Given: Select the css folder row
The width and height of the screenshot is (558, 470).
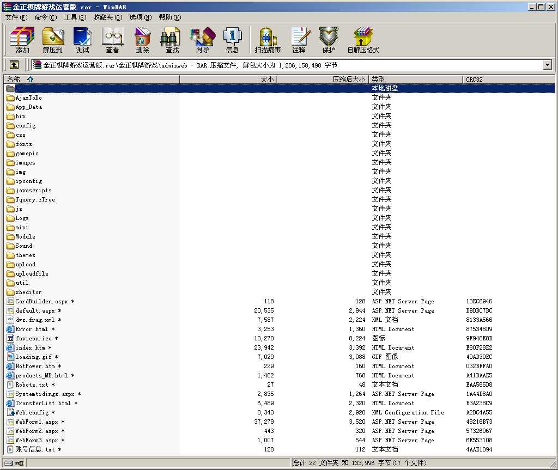Looking at the screenshot, I should point(280,135).
